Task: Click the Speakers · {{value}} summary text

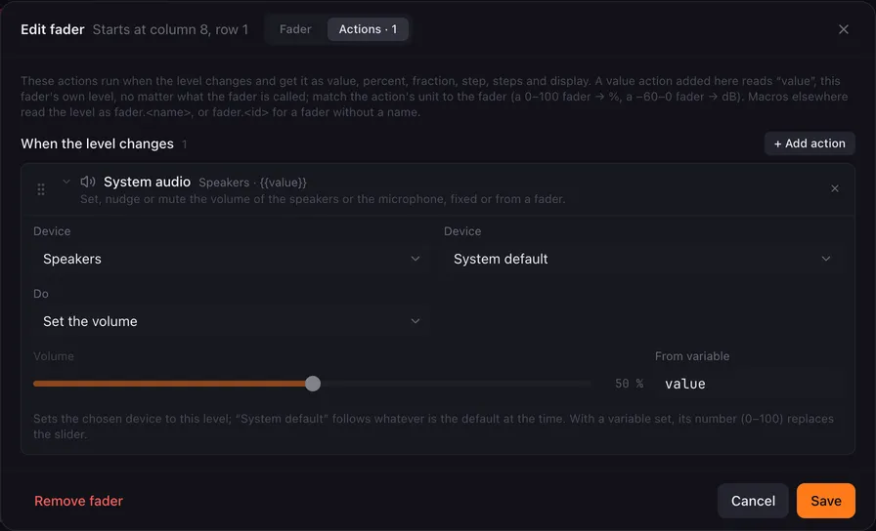Action: [x=252, y=183]
